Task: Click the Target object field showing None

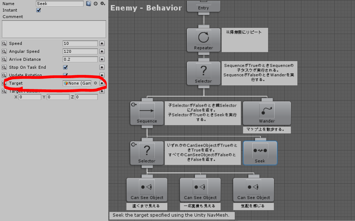Action: (77, 83)
